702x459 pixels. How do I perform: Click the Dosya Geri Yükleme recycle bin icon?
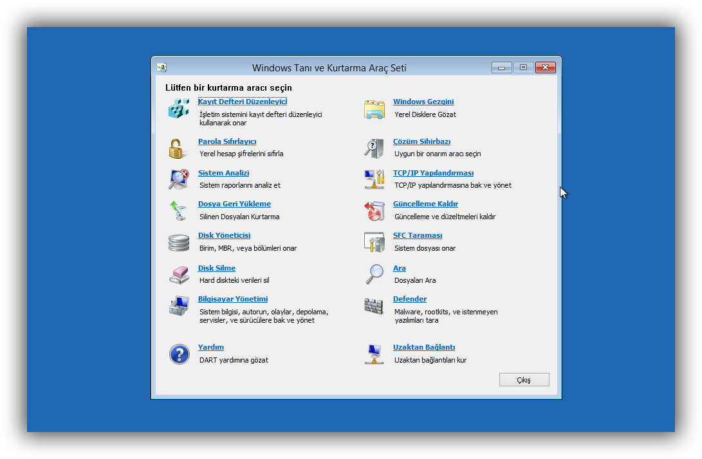point(178,210)
